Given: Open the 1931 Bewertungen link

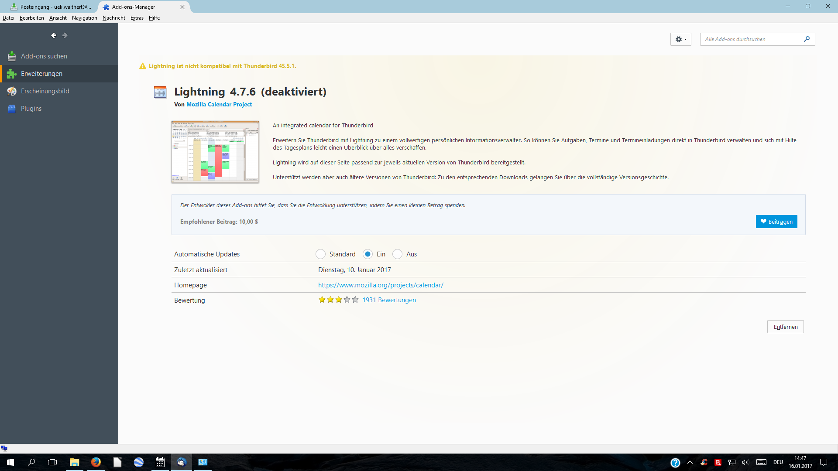Looking at the screenshot, I should 389,300.
